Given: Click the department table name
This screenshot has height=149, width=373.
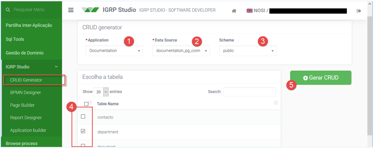Looking at the screenshot, I should [108, 132].
